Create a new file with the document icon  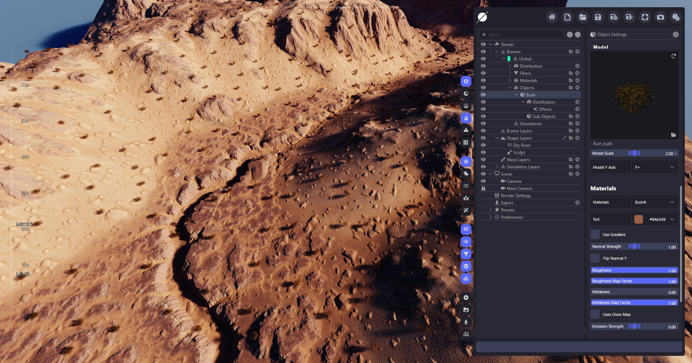(x=567, y=17)
